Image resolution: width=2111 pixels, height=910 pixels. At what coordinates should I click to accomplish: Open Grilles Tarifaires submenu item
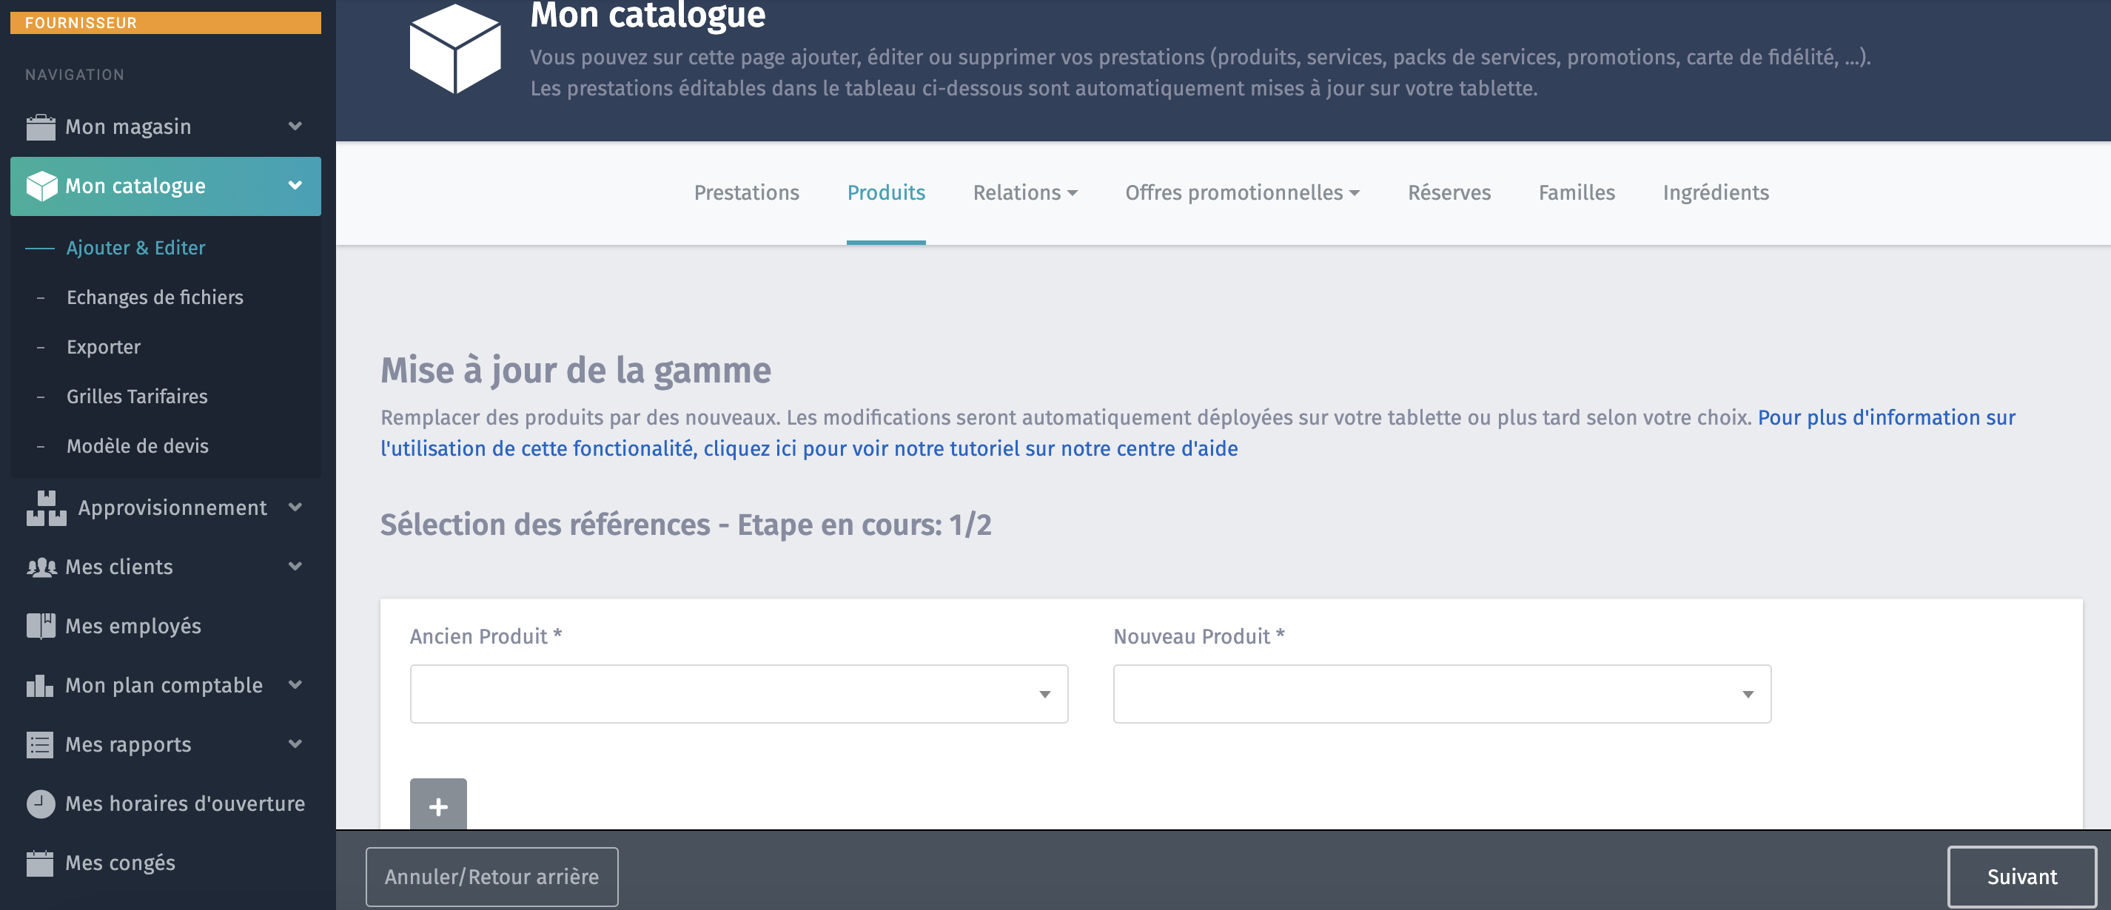[137, 397]
